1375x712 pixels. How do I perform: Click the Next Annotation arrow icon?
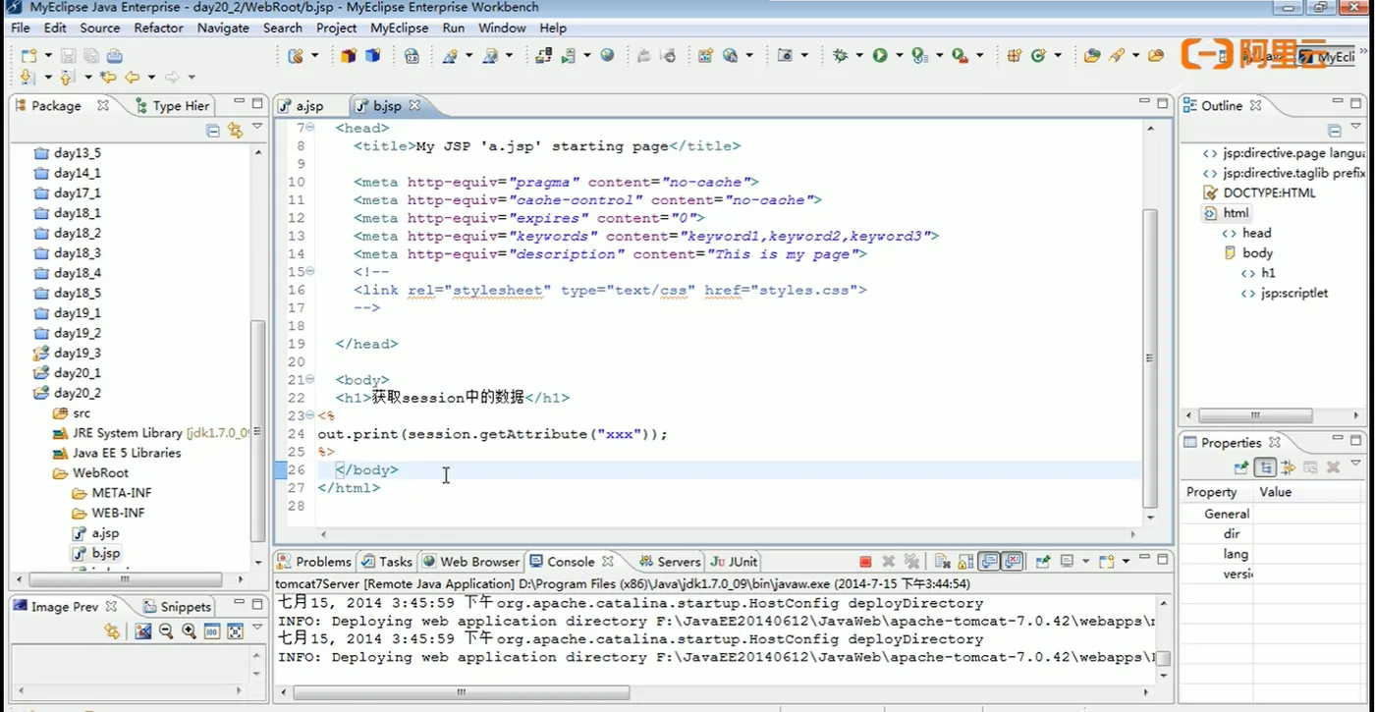pos(27,77)
